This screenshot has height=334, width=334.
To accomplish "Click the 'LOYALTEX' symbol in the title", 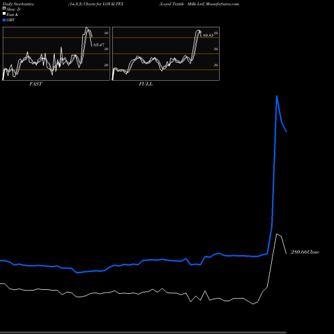I will coord(113,4).
